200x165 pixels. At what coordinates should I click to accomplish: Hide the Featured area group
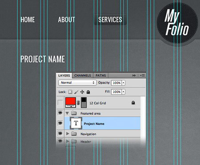click(60, 113)
